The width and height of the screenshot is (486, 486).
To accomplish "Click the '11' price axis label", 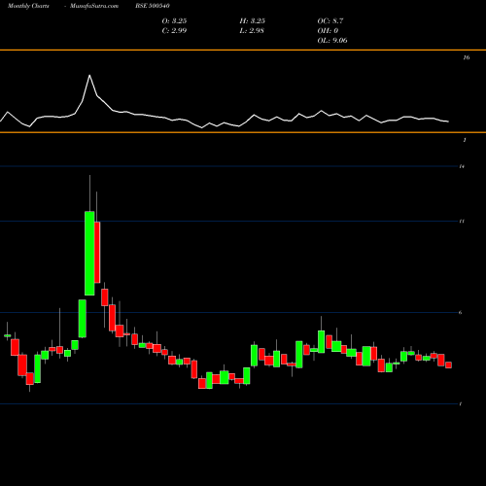I will pos(462,221).
